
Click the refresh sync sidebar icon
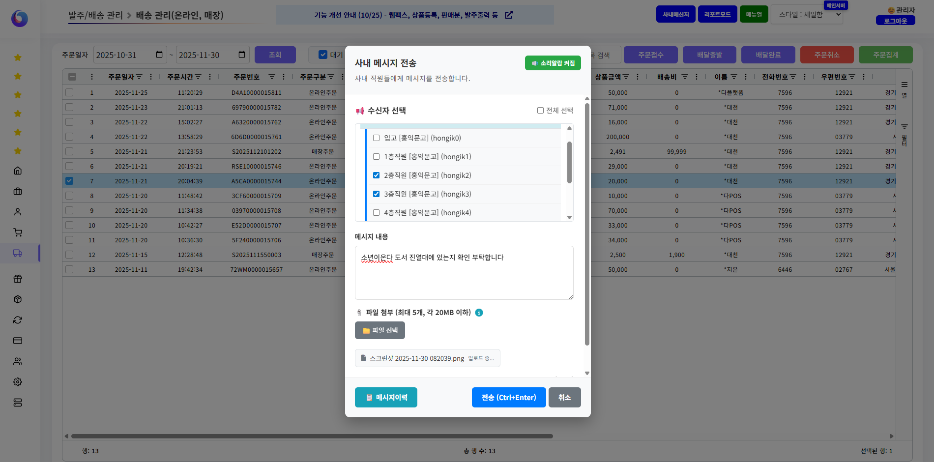click(x=18, y=320)
